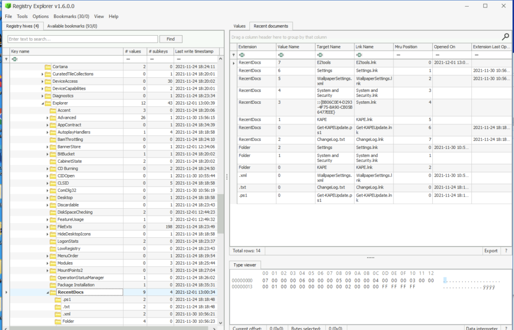514x330 pixels.
Task: Open the Tools menu
Action: coord(22,17)
